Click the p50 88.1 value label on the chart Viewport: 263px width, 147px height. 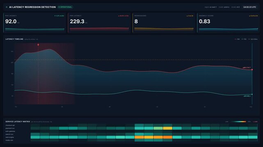[247, 96]
